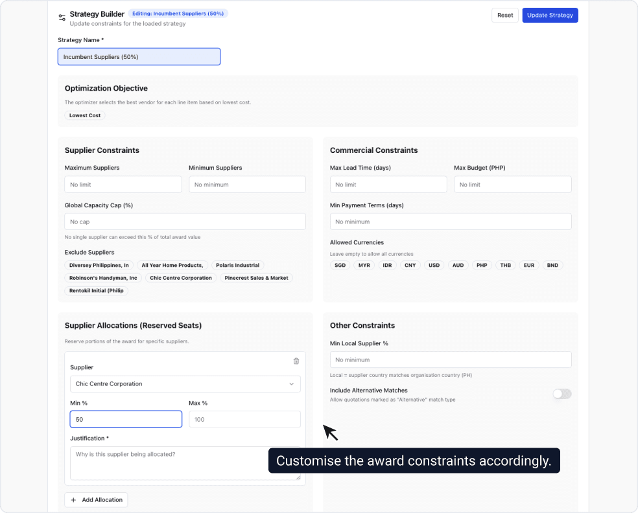The height and width of the screenshot is (513, 638).
Task: Remove the Rentokil Initial exclusion tag
Action: (x=96, y=290)
